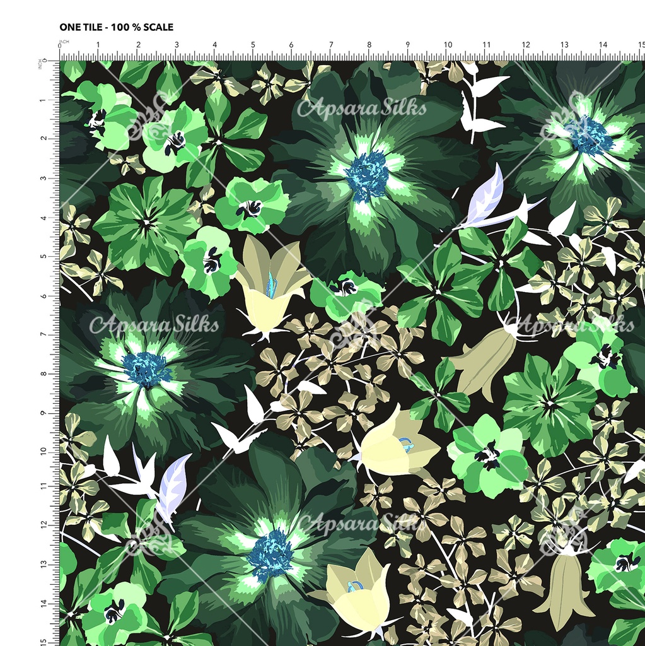
Task: Click the Apsara Silks watermark at right edge
Action: pos(571,324)
